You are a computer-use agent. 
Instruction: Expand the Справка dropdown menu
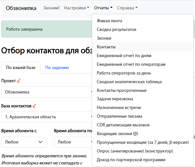click(x=127, y=8)
